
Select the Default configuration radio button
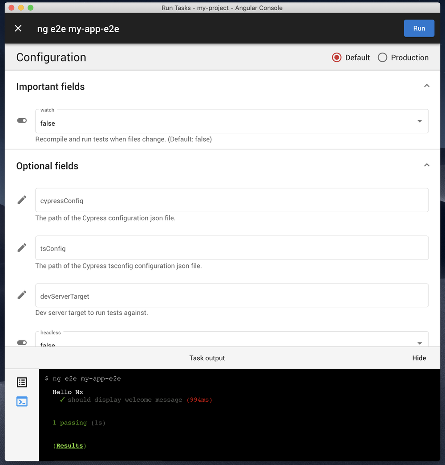tap(337, 58)
